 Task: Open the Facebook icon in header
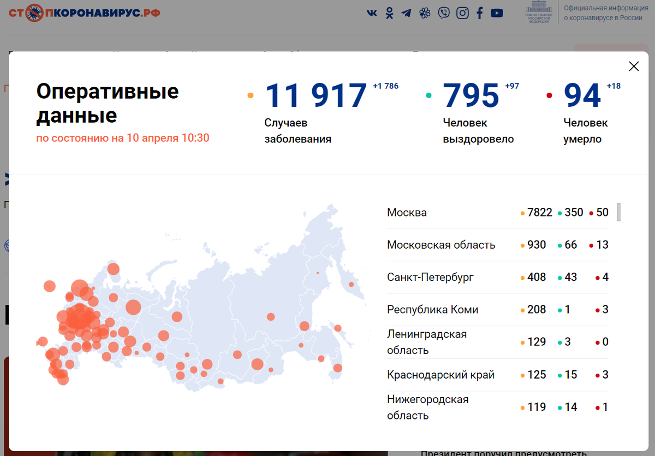(480, 13)
